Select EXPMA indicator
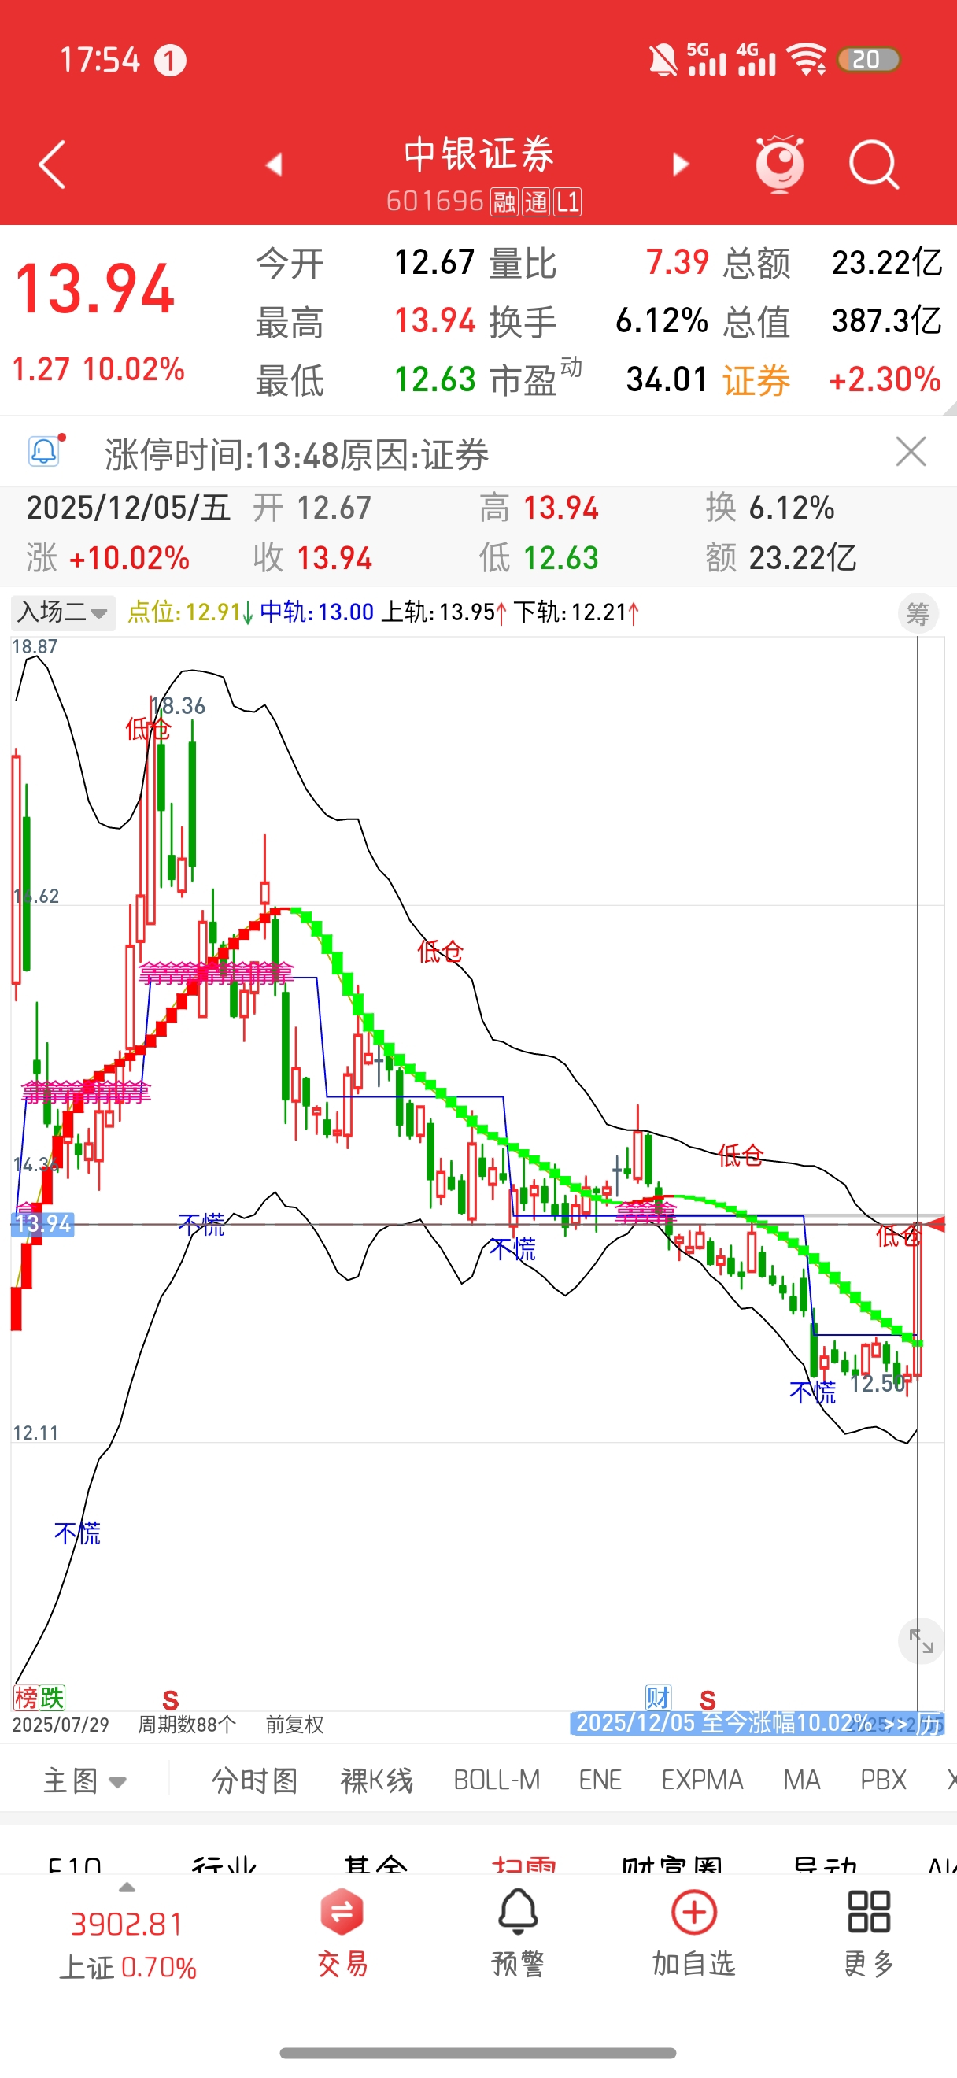This screenshot has width=957, height=2078. click(702, 1780)
